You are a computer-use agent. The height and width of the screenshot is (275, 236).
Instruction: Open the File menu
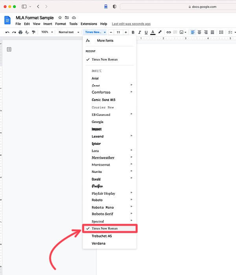[x=18, y=24]
